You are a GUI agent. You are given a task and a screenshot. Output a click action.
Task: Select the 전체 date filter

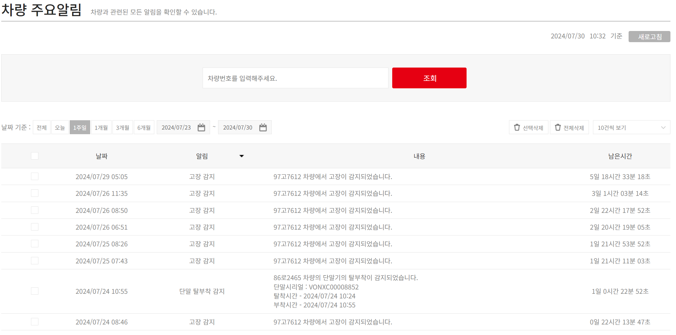click(42, 127)
